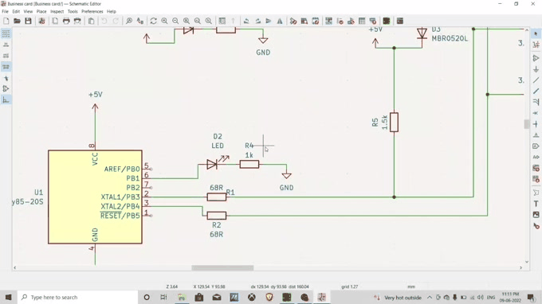Select the Add Symbol tool
542x304 pixels.
click(x=536, y=58)
